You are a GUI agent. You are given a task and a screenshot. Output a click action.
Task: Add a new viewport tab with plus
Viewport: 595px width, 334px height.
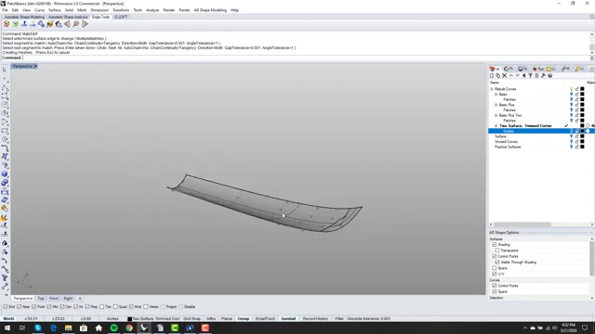[80, 299]
